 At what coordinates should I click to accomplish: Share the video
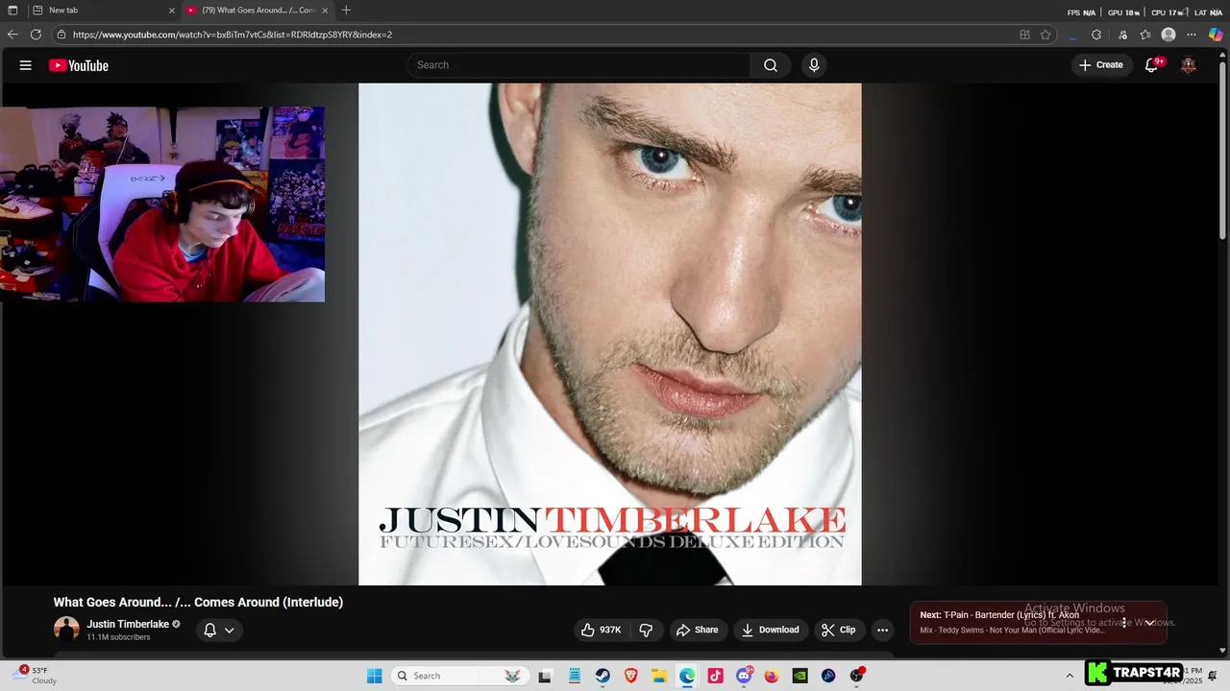pos(698,630)
